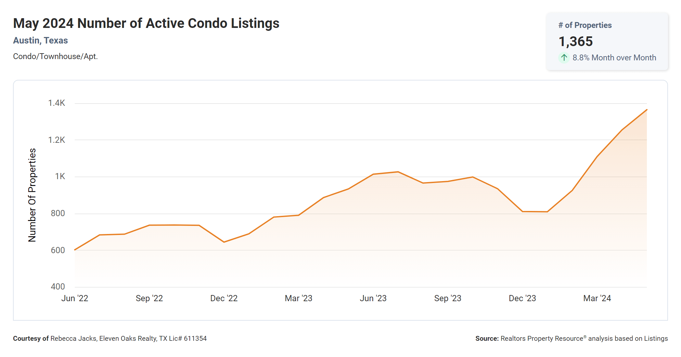Click the Jun '23 x-axis label

point(373,298)
